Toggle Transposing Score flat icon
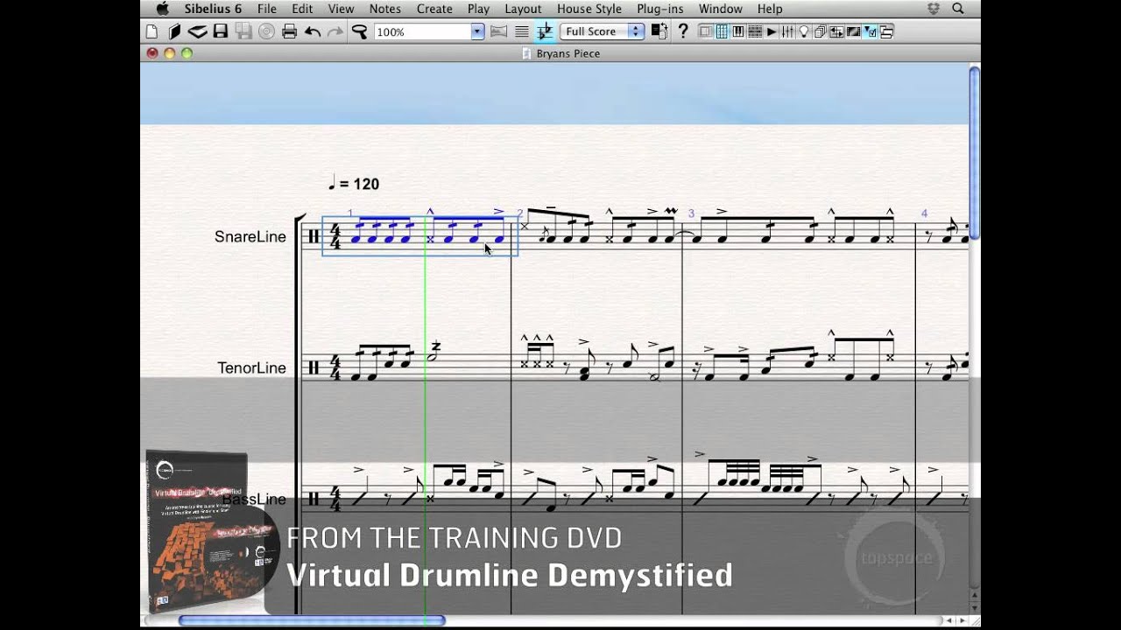This screenshot has width=1121, height=630. tap(544, 31)
